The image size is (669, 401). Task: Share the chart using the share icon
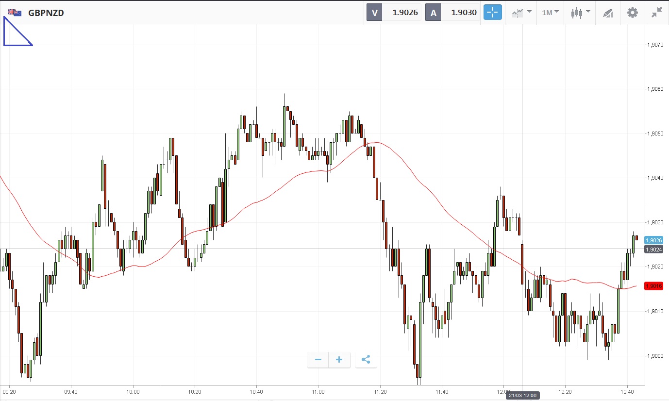pos(366,360)
